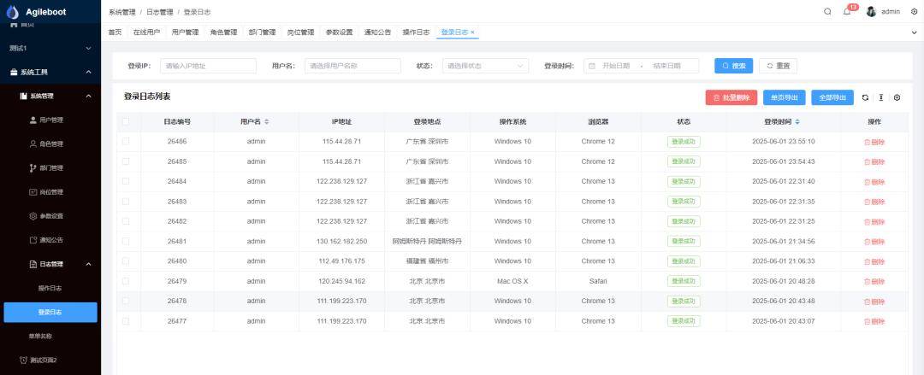
Task: Click the 系统管理 breadcrumb link
Action: click(x=122, y=12)
